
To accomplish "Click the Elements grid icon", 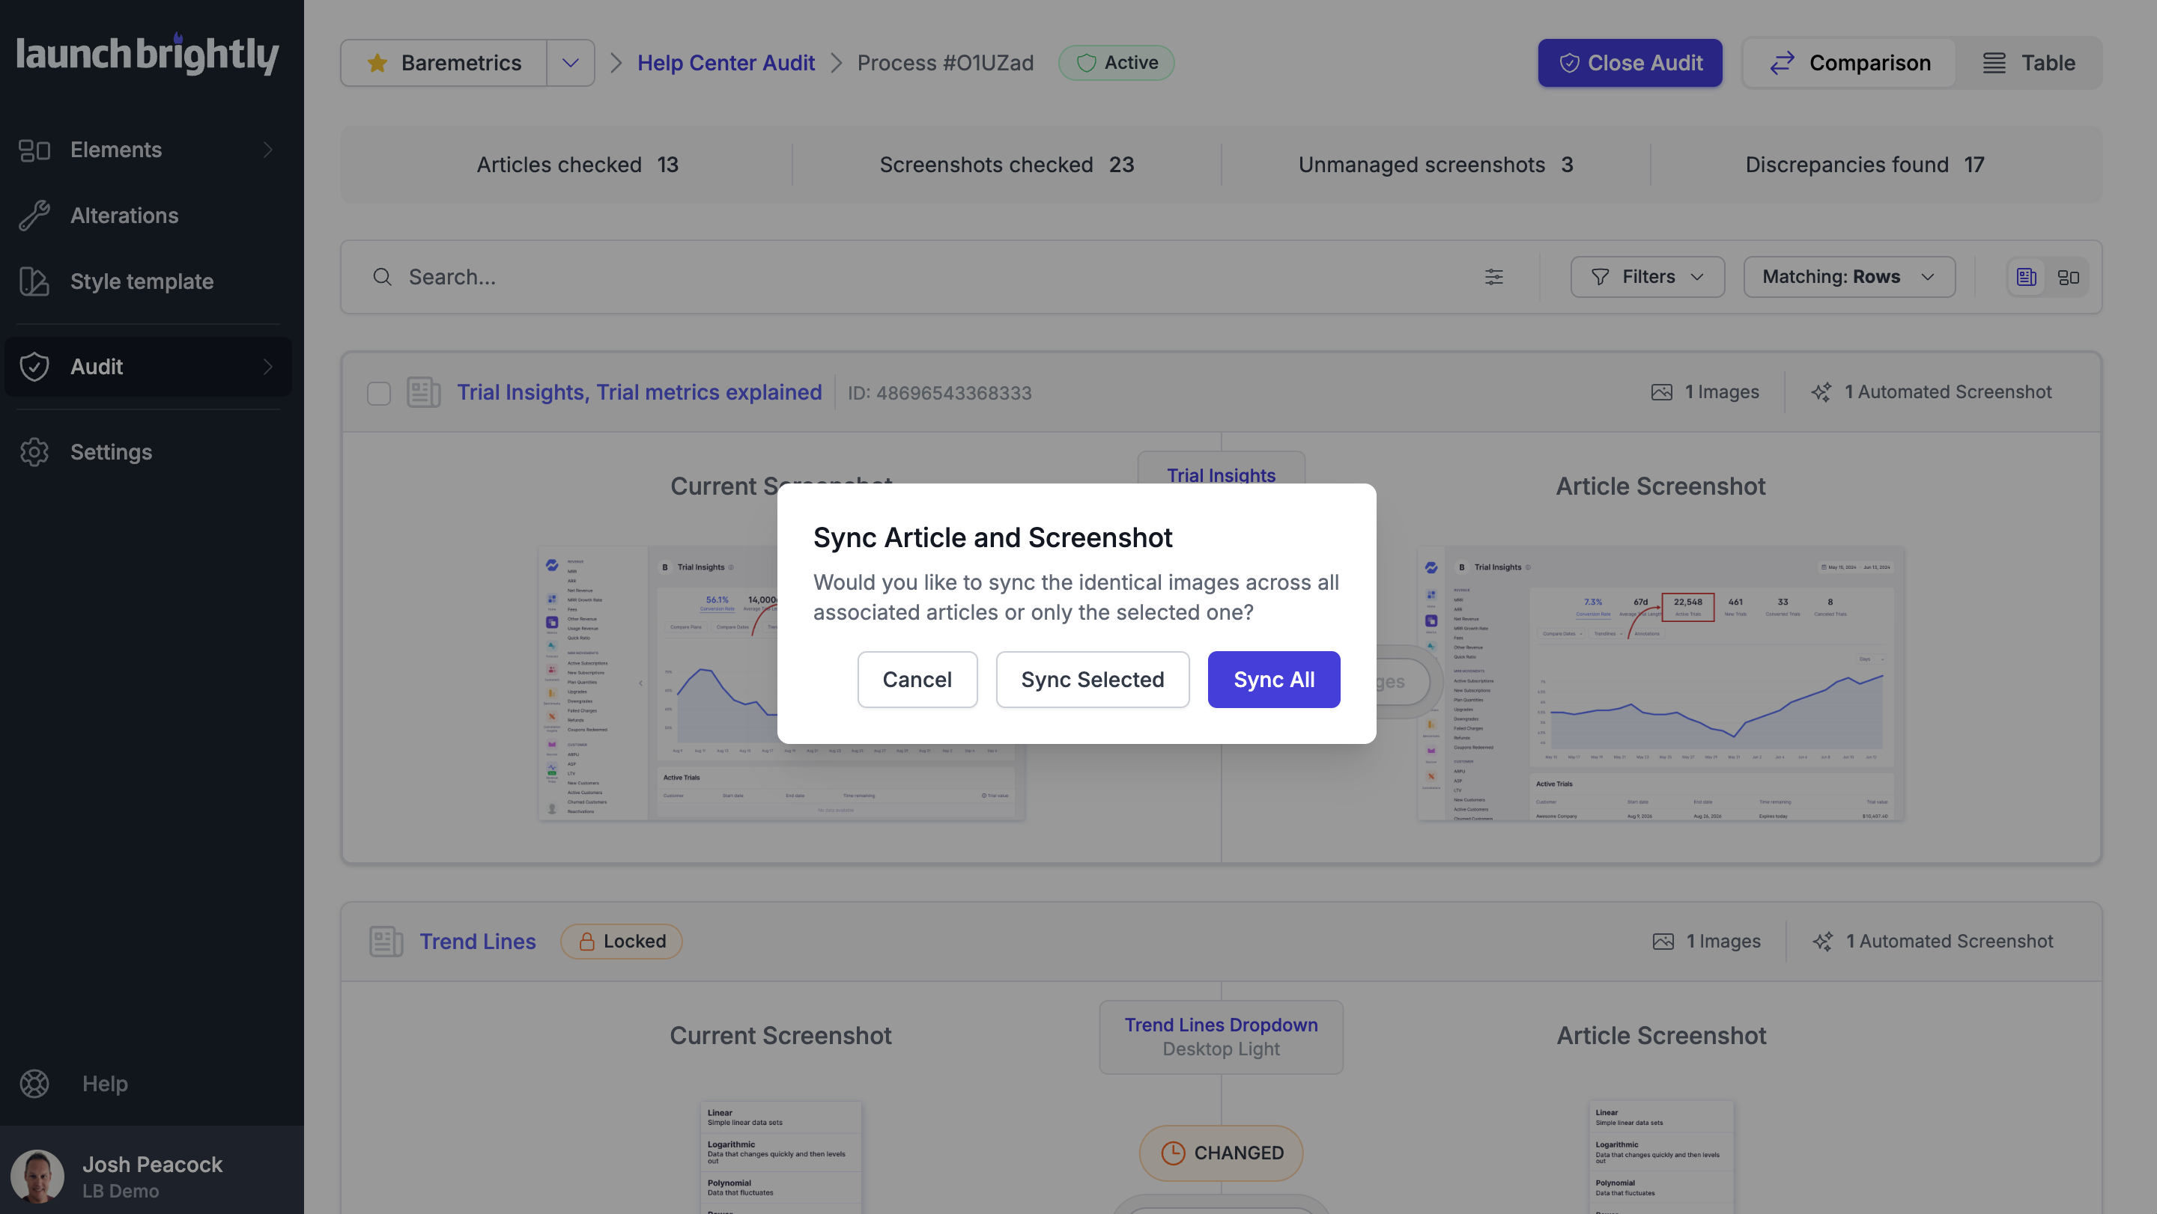I will [34, 150].
